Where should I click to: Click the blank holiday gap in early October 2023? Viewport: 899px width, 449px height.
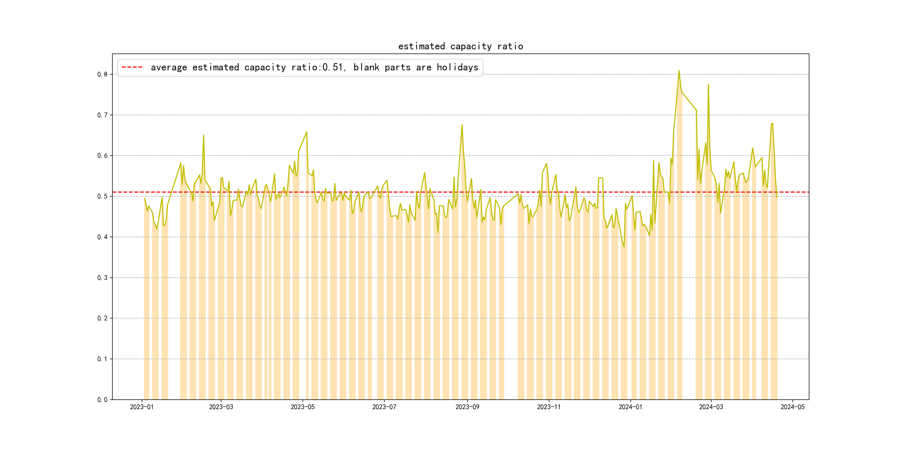pos(511,296)
